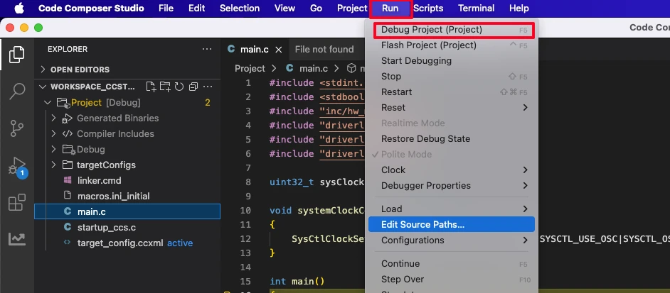Open the Extensions view
Image resolution: width=670 pixels, height=293 pixels.
click(x=17, y=204)
